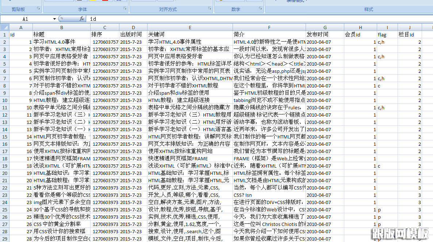This screenshot has width=433, height=242.
Task: Click the Select All corner button
Action: [x=4, y=27]
